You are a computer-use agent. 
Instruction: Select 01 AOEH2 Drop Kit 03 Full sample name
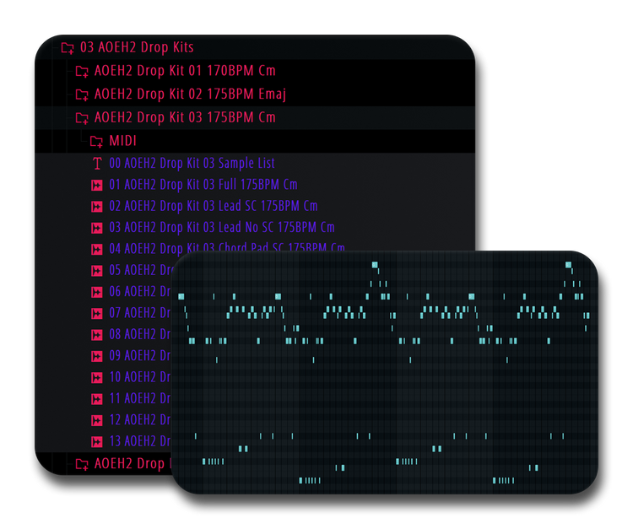[x=203, y=185]
